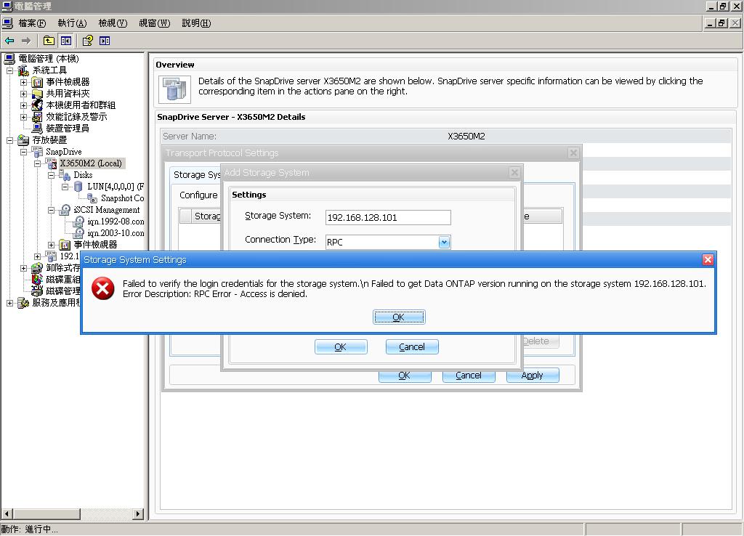The width and height of the screenshot is (744, 536).
Task: Collapse the X3650M2 (Local) node
Action: [37, 163]
